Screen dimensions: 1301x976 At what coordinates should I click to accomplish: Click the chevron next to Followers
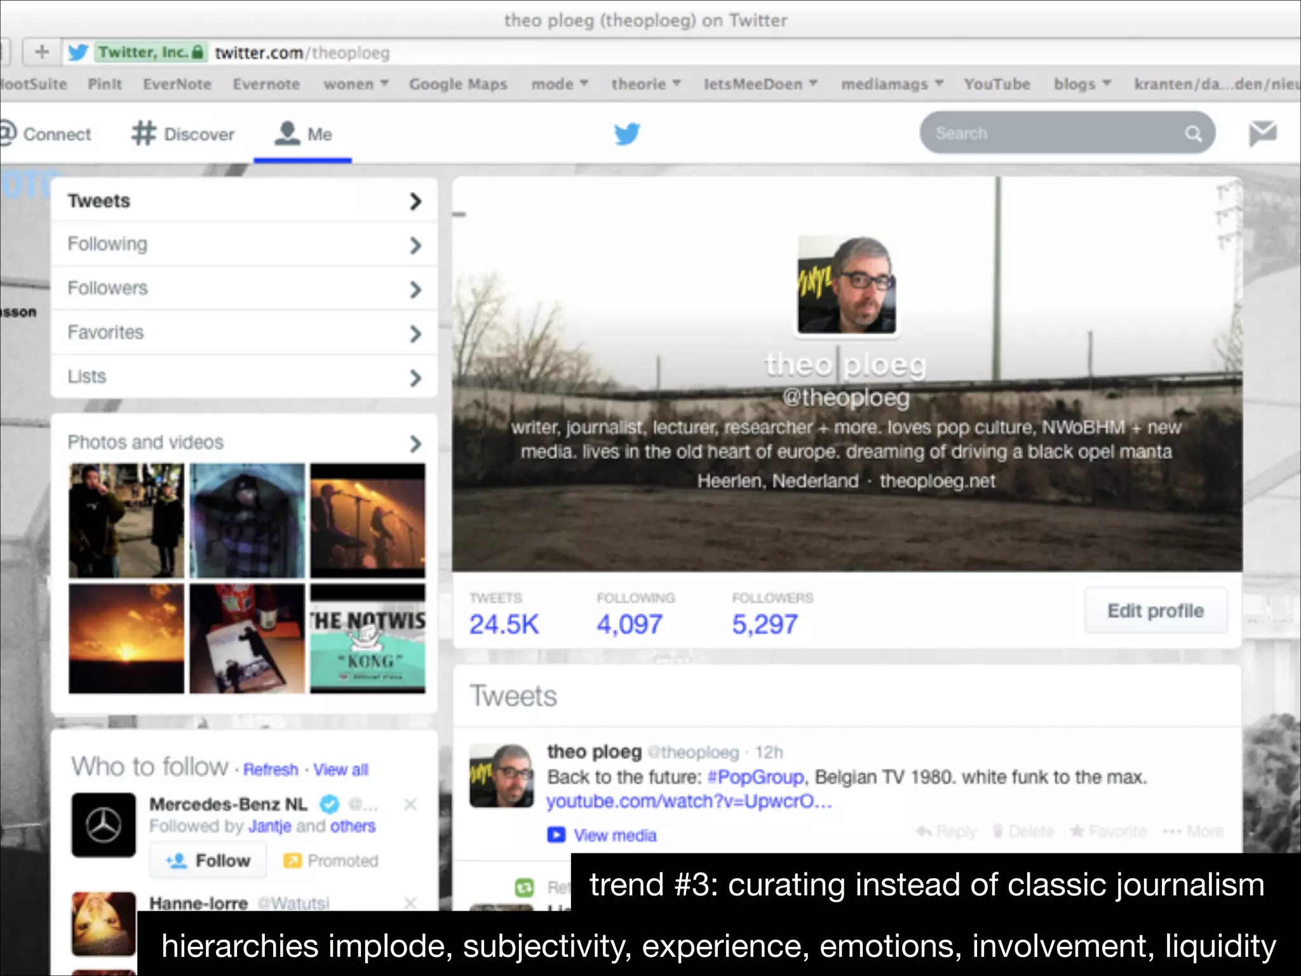click(x=415, y=290)
